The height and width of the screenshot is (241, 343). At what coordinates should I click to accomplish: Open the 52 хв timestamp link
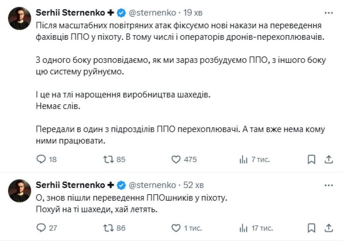[193, 185]
